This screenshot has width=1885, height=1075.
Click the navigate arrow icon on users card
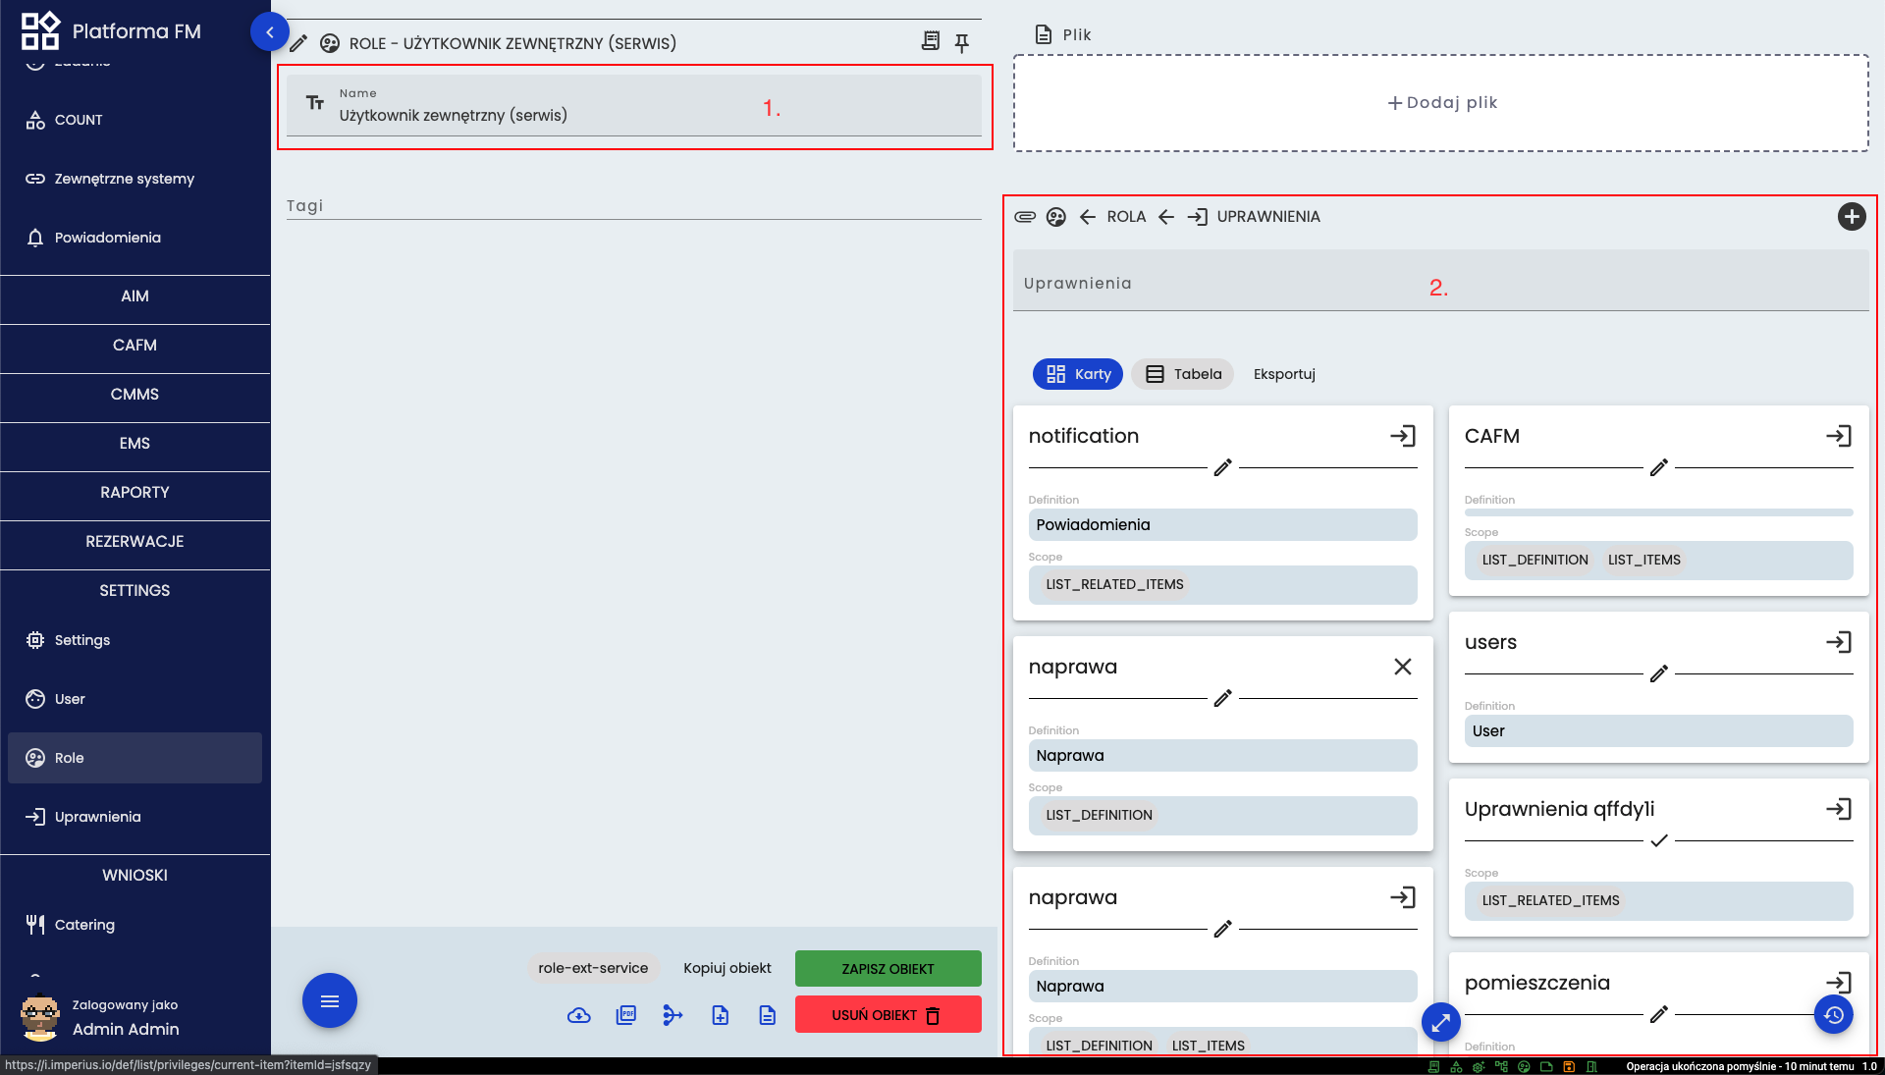click(1839, 641)
